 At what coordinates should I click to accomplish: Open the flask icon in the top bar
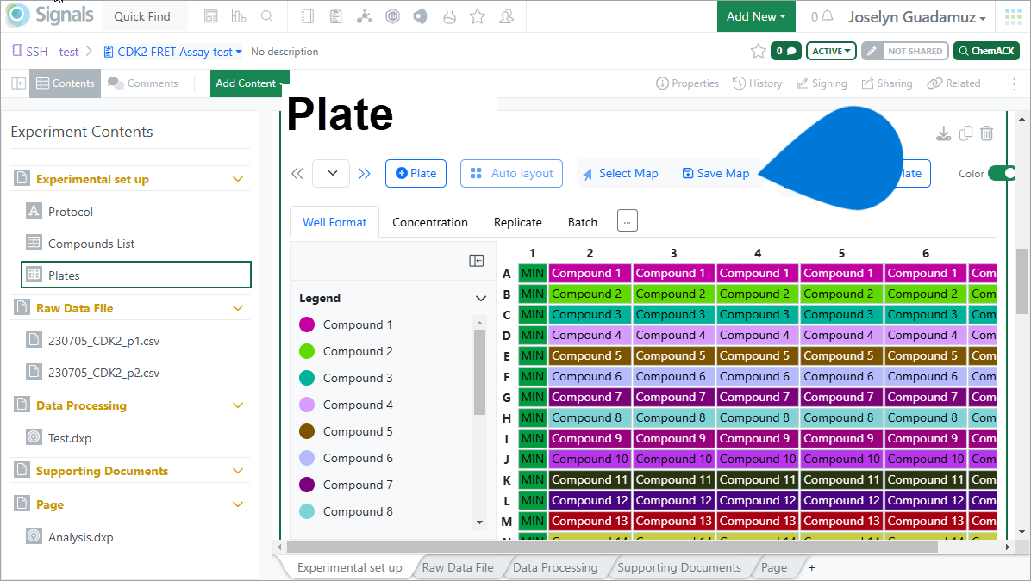(x=450, y=16)
